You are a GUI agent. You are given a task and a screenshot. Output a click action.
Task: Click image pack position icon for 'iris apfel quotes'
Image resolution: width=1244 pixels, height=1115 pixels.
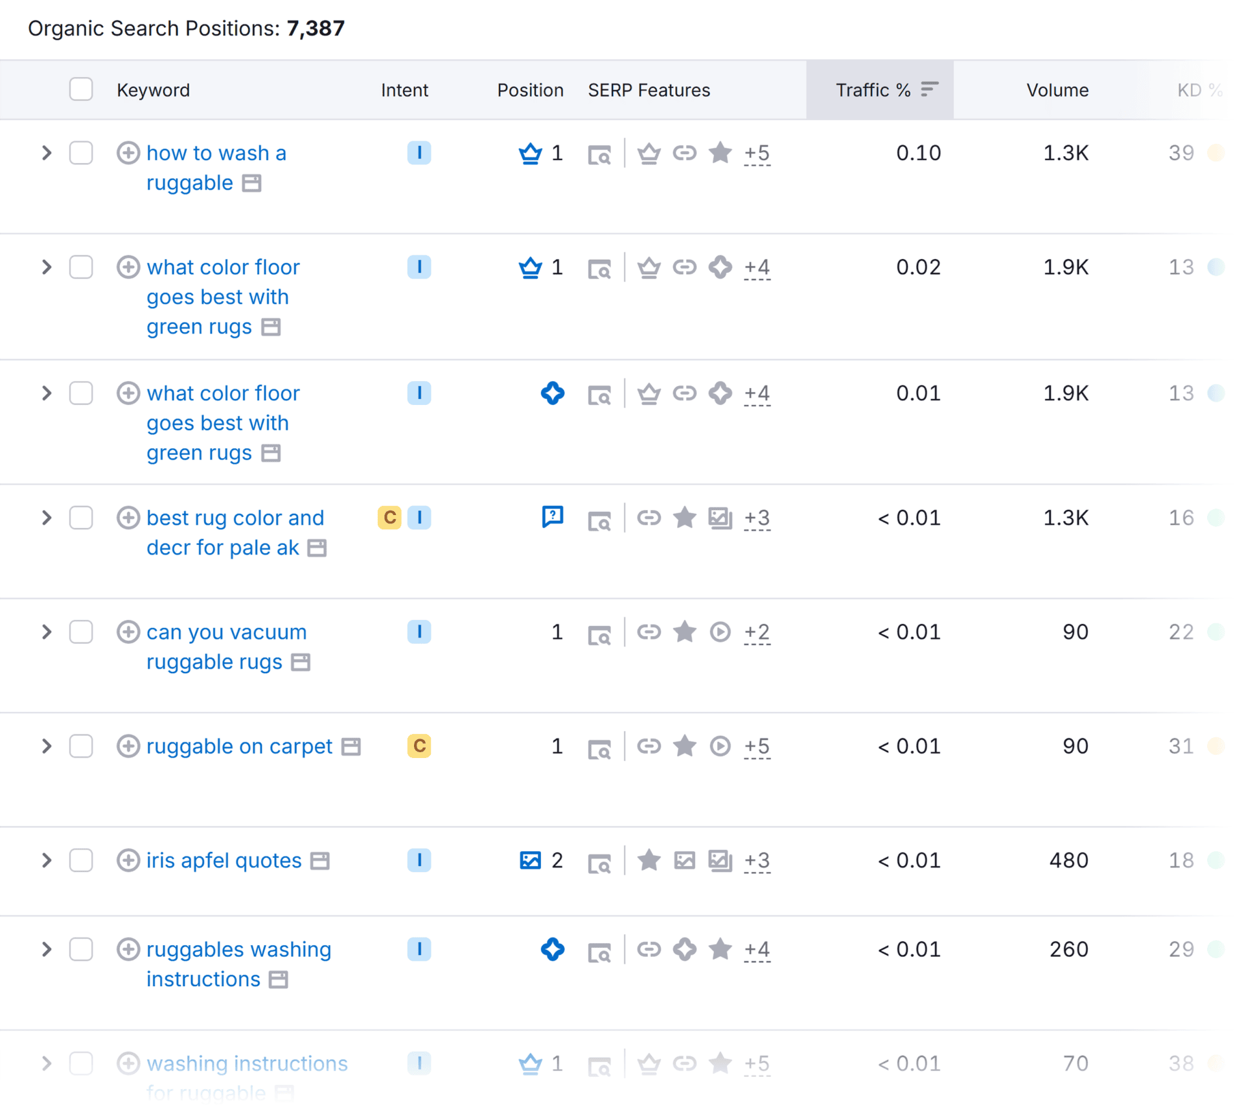tap(530, 860)
